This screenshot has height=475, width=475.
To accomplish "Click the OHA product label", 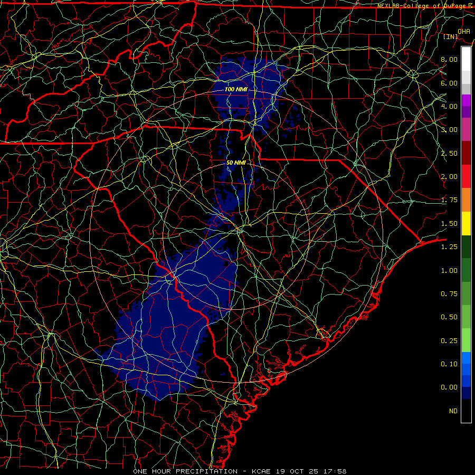I will 464,32.
